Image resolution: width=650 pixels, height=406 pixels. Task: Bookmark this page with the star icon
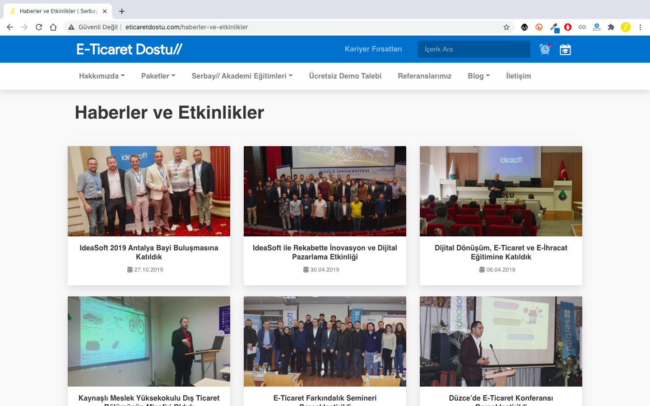click(x=506, y=27)
